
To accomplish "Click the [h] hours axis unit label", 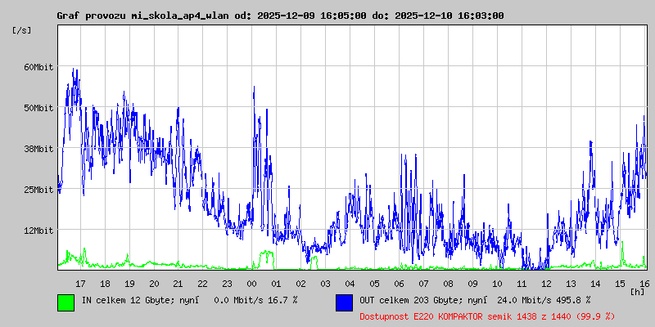I will pos(637,292).
